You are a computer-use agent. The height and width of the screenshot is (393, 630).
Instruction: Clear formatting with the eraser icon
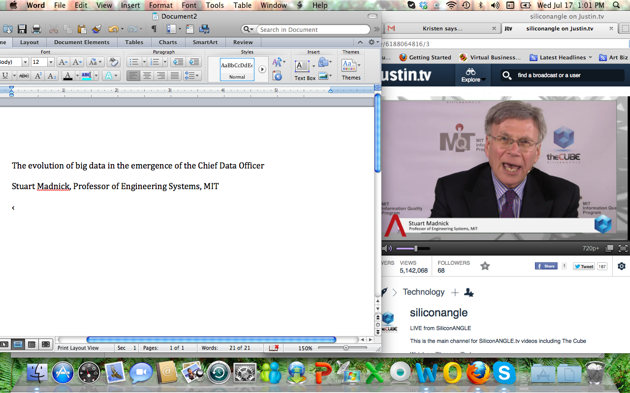coord(113,62)
